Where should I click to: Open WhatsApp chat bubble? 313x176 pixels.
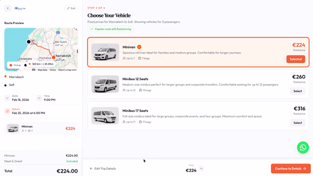303,147
